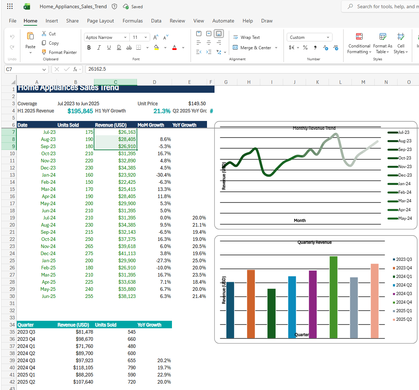Open the currency format dropdown
Screen dimensions: 419x390
pos(298,47)
